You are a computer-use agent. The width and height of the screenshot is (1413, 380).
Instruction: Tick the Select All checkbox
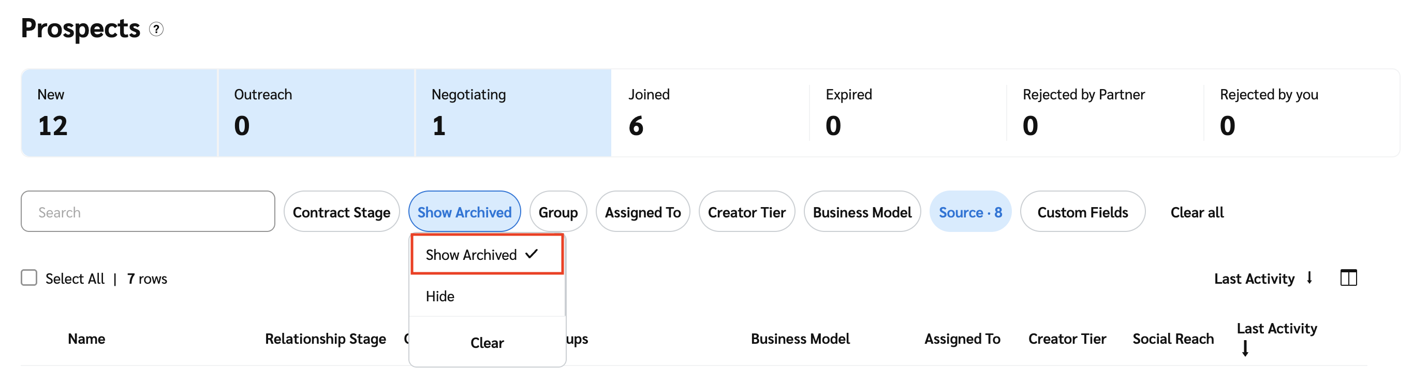(29, 278)
